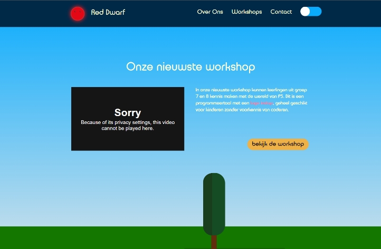The image size is (381, 249).
Task: Follow the pink lage instap link
Action: (262, 103)
